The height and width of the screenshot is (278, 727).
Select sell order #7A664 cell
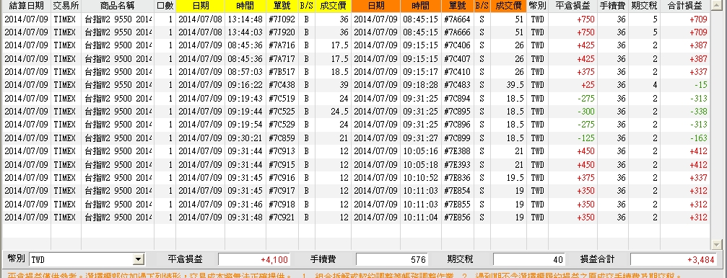[x=457, y=19]
